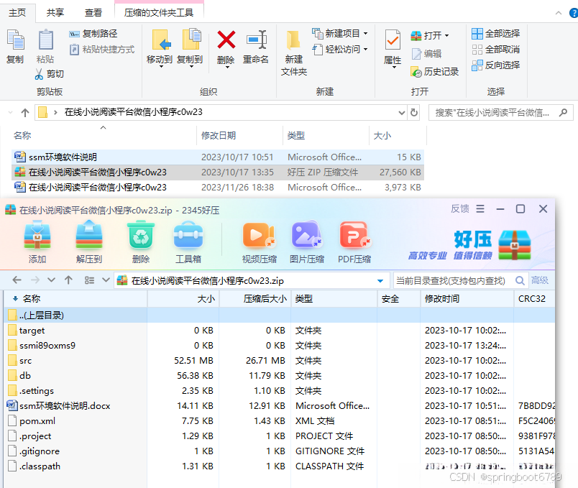Click the 重命名 icon
Image resolution: width=578 pixels, height=488 pixels.
[x=256, y=40]
